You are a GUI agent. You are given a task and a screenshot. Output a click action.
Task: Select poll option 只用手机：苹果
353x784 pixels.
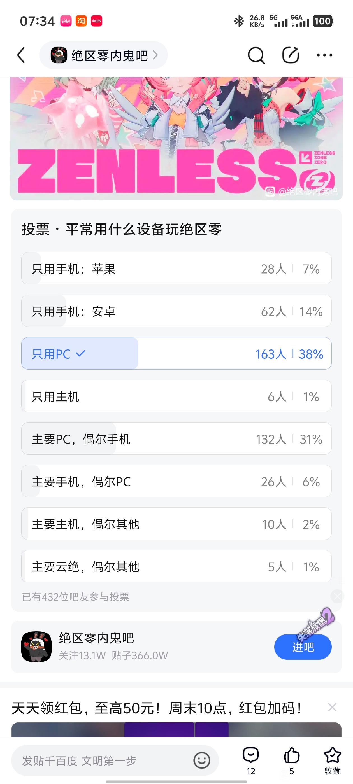[176, 269]
